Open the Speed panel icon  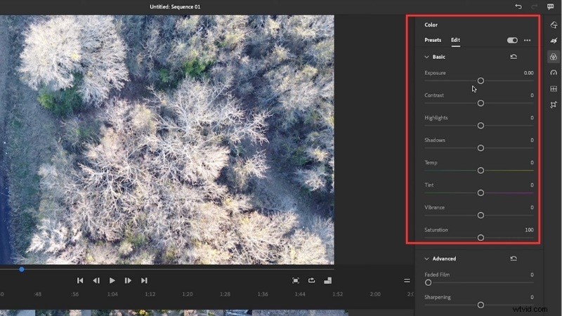point(554,73)
